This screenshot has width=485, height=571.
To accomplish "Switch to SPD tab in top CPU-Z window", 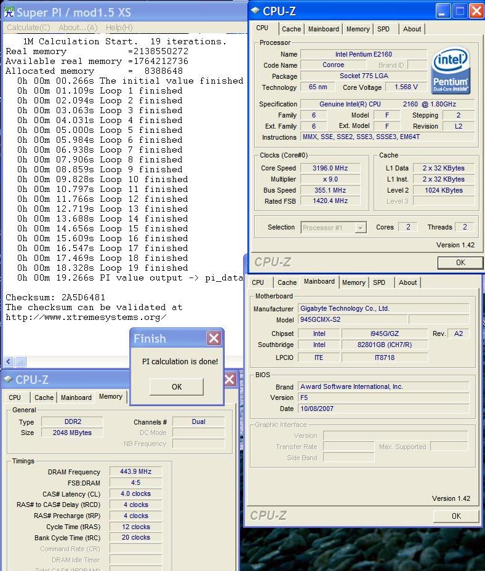I will pyautogui.click(x=383, y=29).
